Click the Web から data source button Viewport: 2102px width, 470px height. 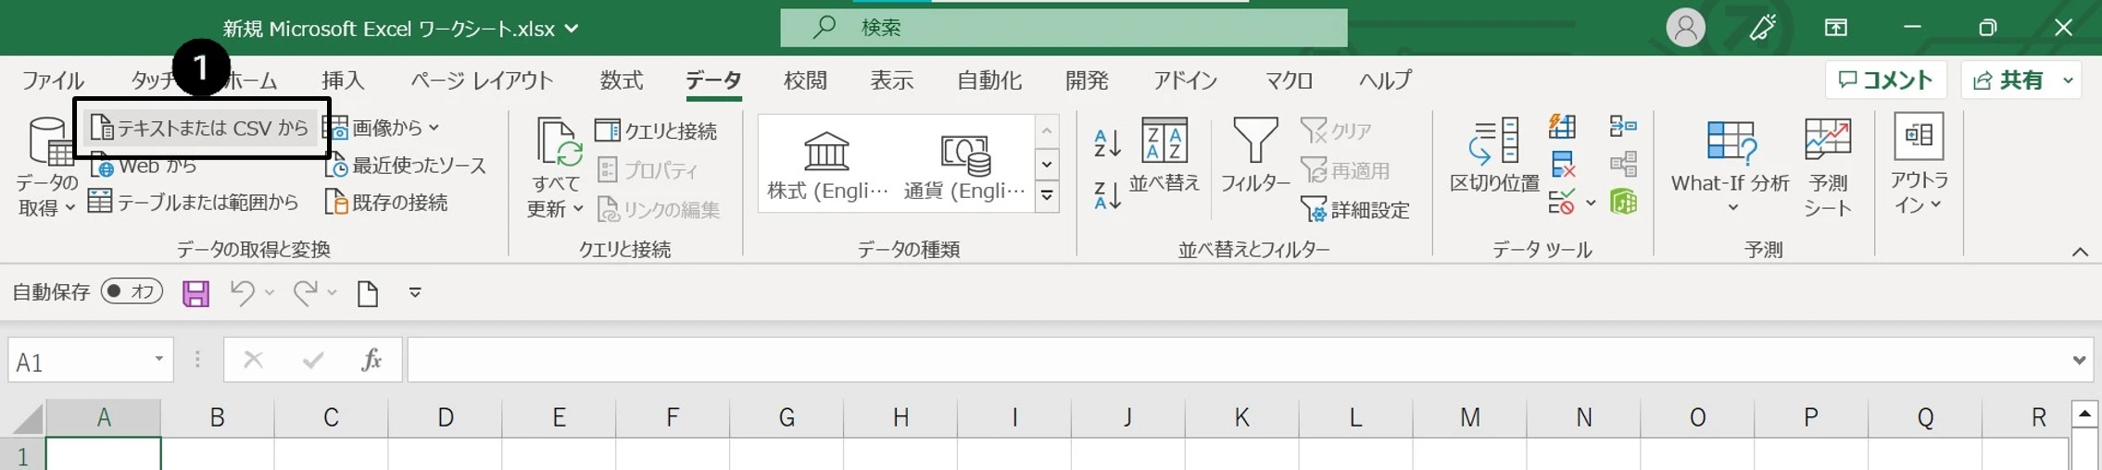point(145,167)
